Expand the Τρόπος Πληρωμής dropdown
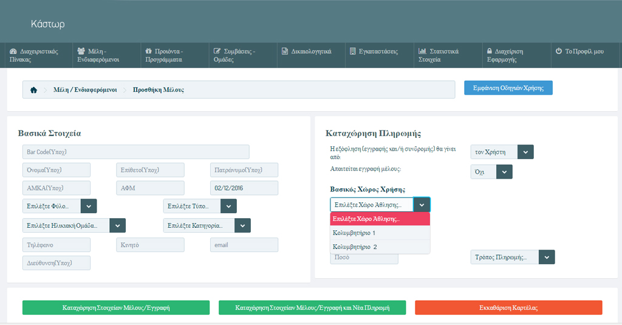Screen dimensions: 622x325 (513, 257)
